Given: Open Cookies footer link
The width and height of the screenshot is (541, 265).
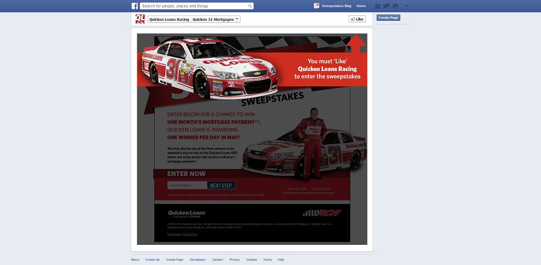Looking at the screenshot, I should (x=252, y=260).
